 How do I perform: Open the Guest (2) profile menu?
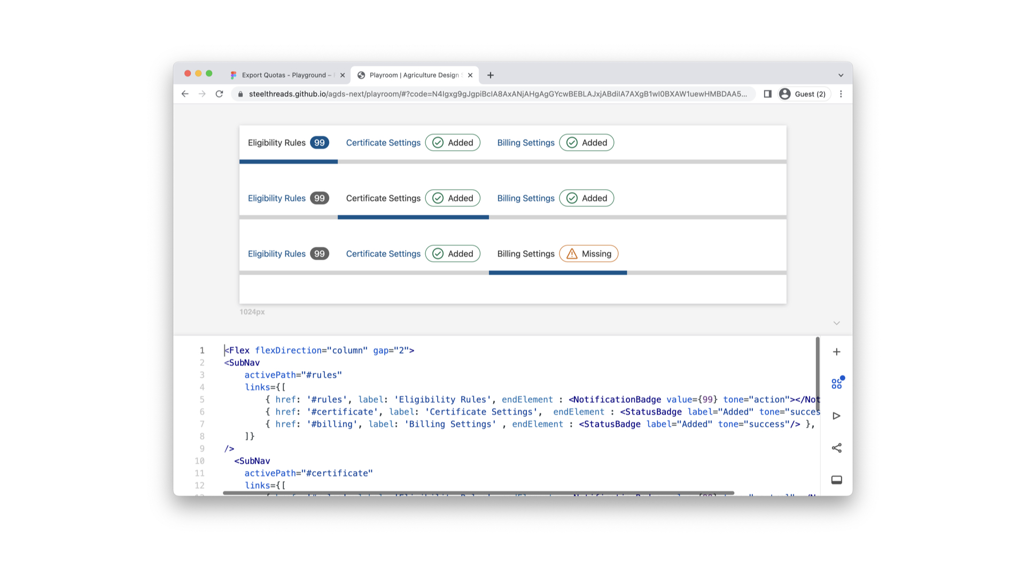coord(803,94)
